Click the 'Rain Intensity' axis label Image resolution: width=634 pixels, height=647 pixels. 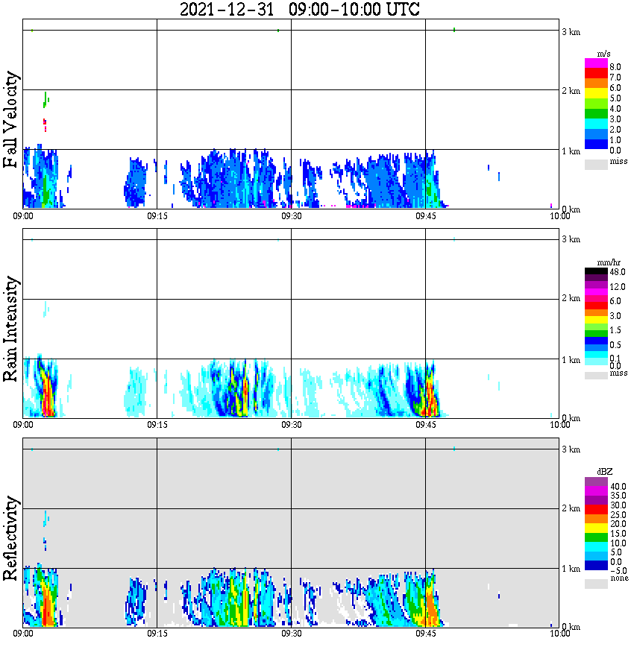[x=10, y=329]
